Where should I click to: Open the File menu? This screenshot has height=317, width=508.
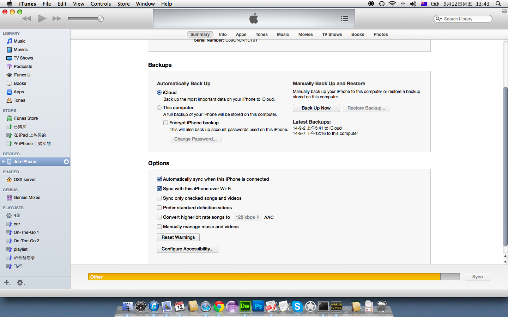tap(47, 4)
